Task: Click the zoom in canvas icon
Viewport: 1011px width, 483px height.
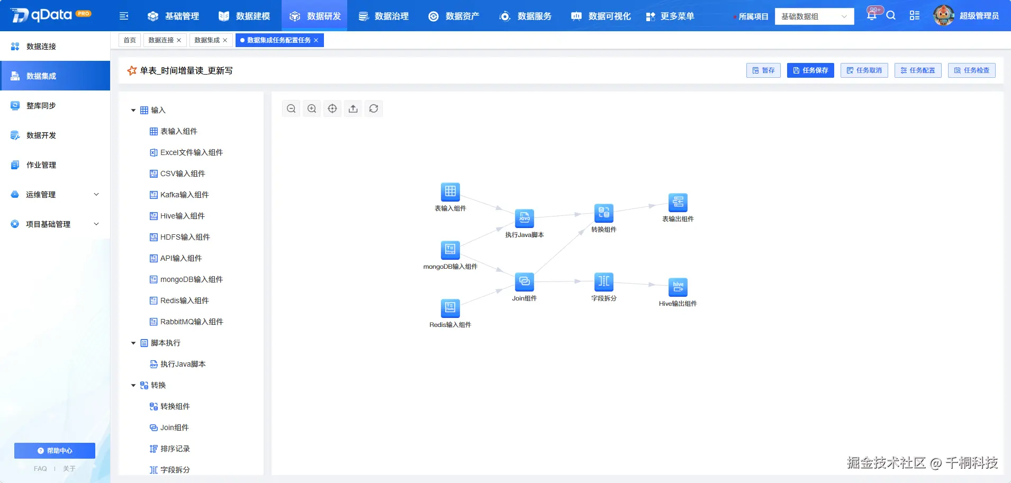Action: tap(312, 108)
